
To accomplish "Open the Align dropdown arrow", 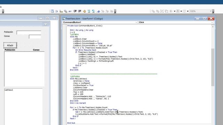I will (x=175, y=11).
